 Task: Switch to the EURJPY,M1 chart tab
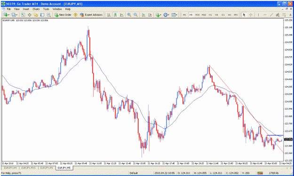[x=47, y=168]
